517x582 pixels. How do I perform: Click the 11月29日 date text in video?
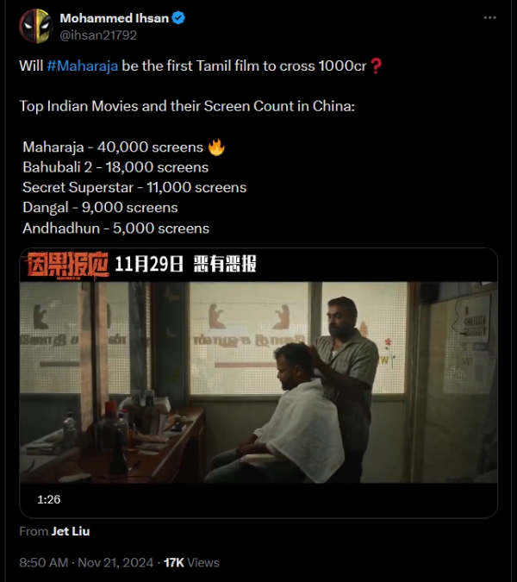[x=149, y=265]
